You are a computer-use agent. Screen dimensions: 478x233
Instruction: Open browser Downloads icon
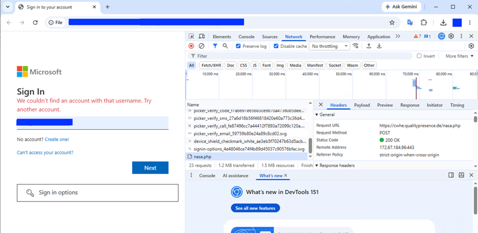443,23
